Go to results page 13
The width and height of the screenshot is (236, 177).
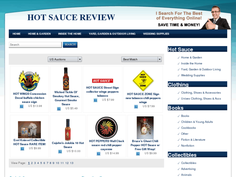72,163
